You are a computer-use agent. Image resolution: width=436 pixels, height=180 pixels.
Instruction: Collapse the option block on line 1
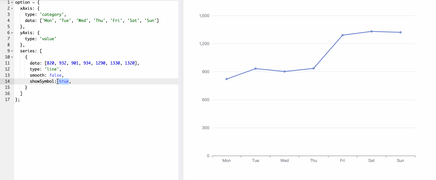[12, 2]
